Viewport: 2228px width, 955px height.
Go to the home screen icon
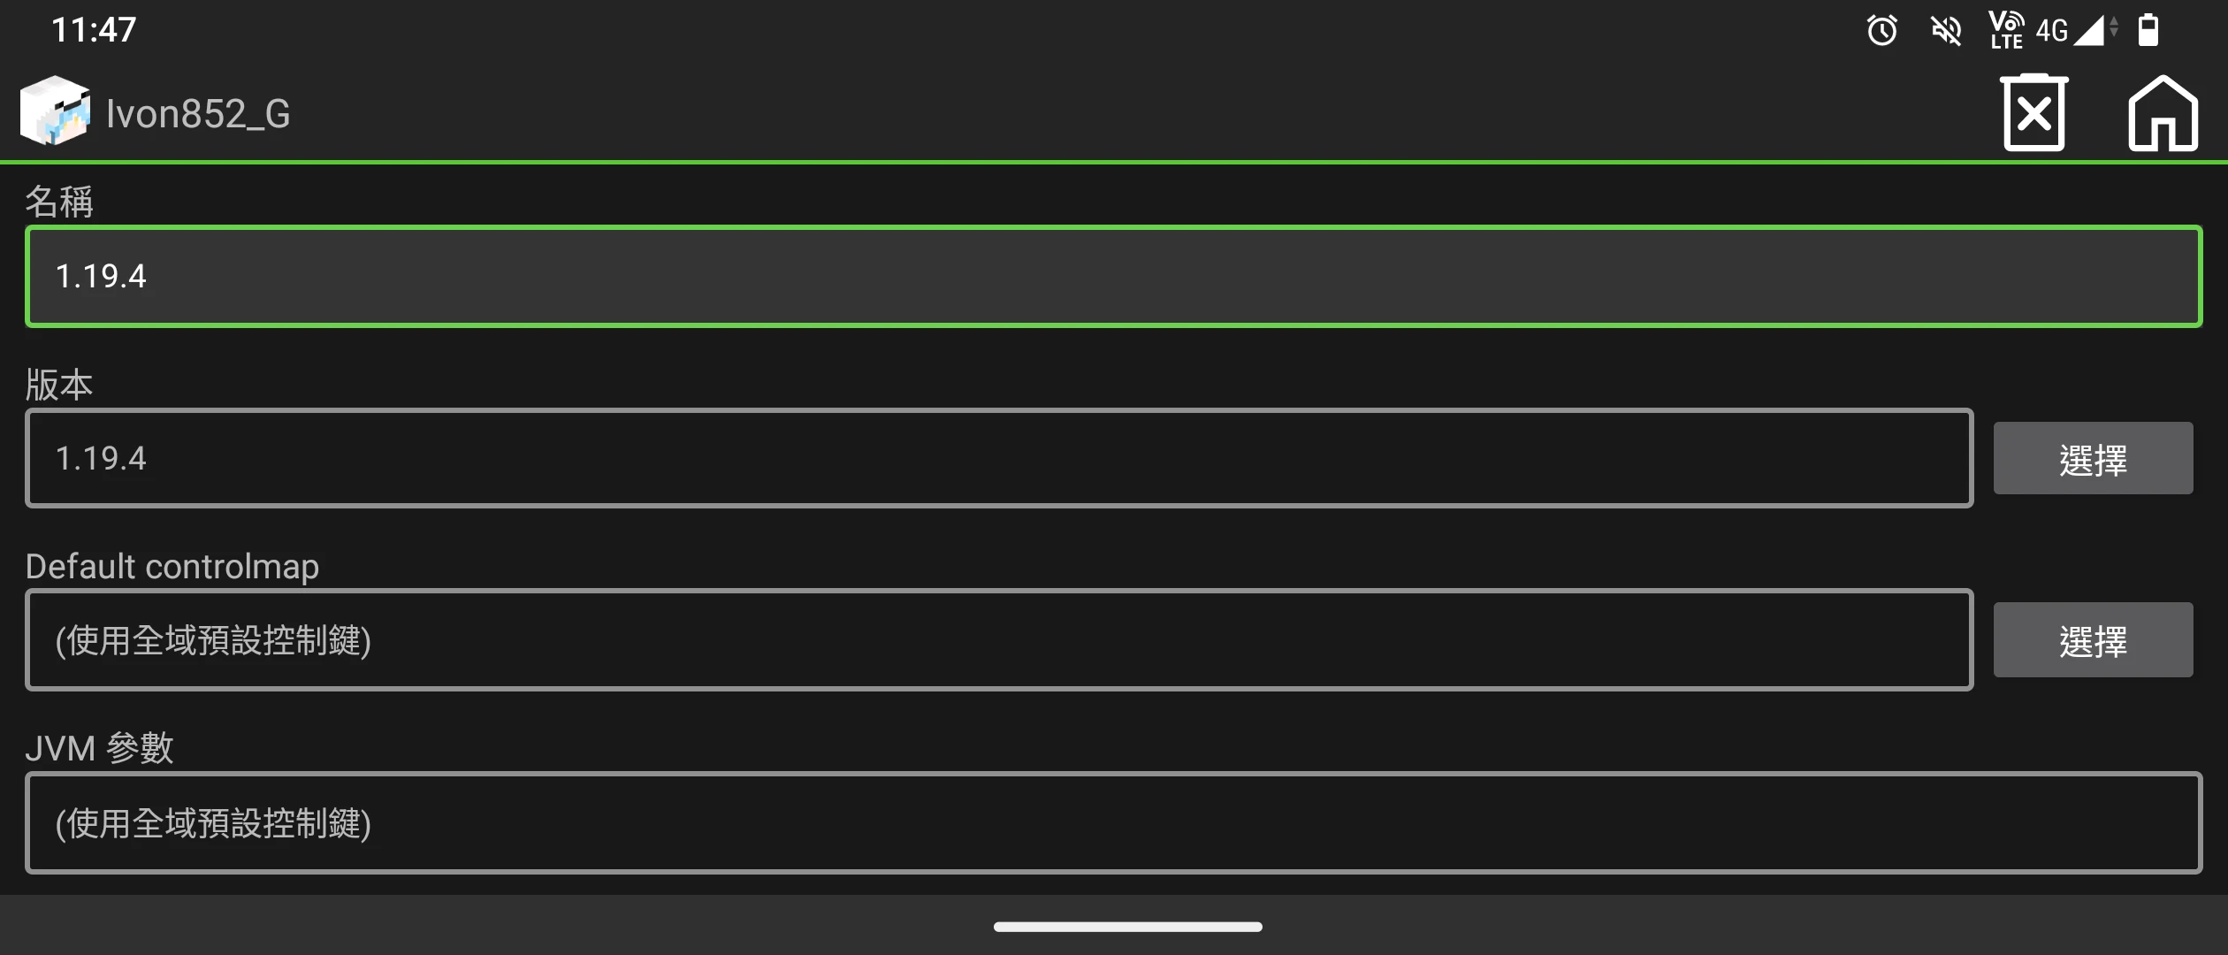[2162, 113]
